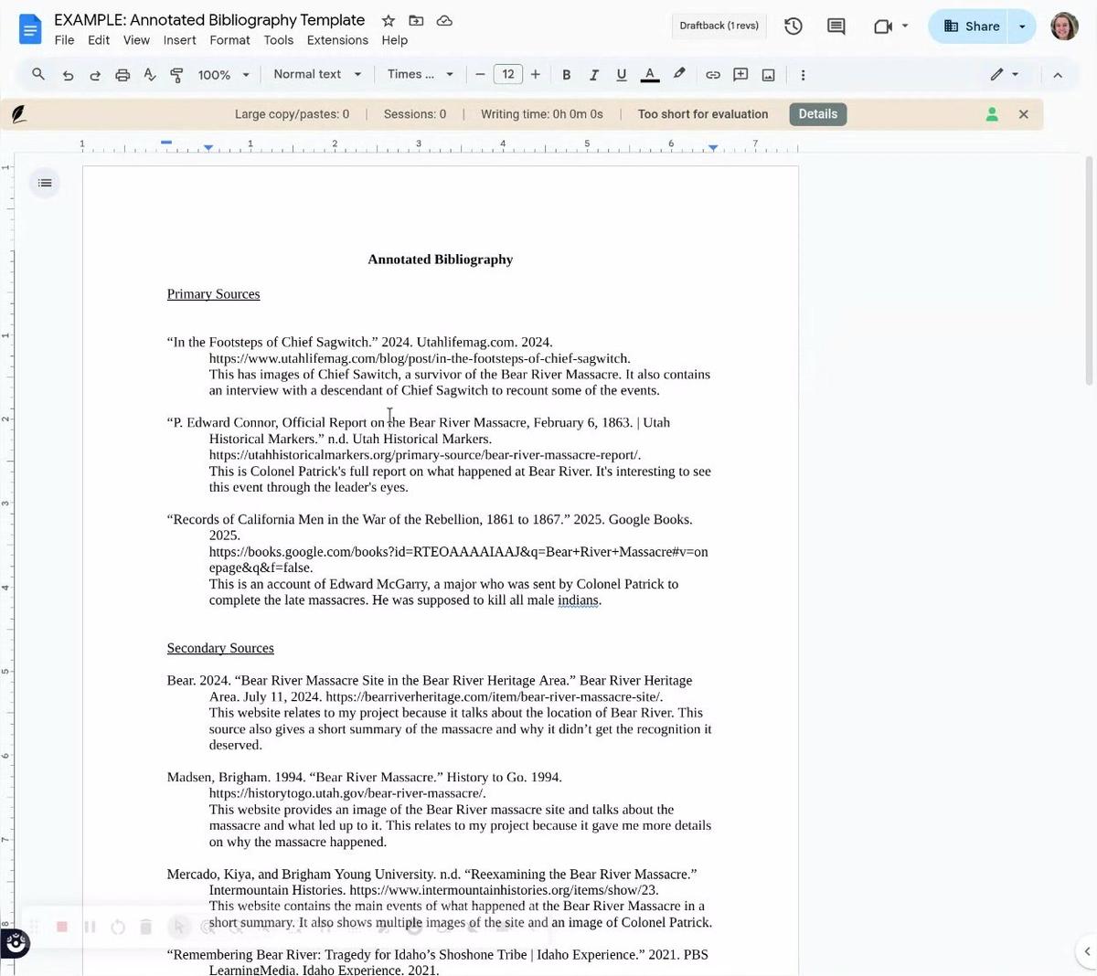Open the text color picker
The image size is (1097, 976).
click(x=649, y=74)
